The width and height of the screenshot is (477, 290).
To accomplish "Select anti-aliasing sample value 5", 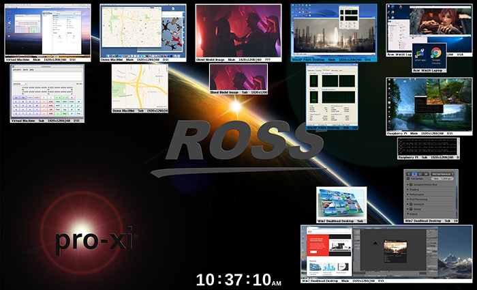I will (409, 174).
